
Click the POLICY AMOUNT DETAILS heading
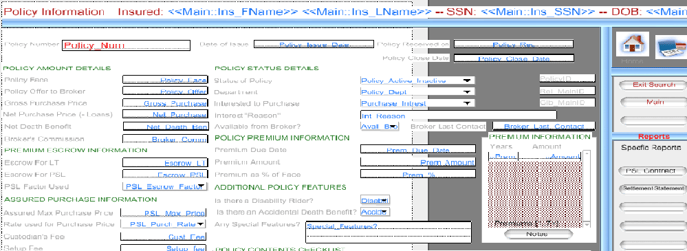57,68
